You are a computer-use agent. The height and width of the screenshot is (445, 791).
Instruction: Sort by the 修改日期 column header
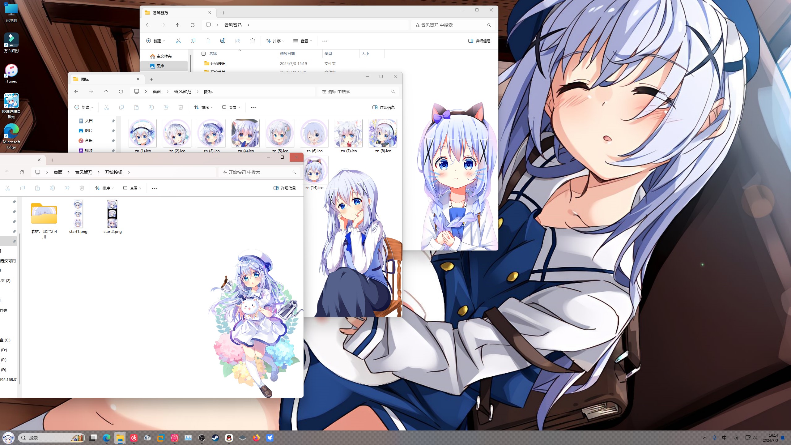tap(287, 54)
